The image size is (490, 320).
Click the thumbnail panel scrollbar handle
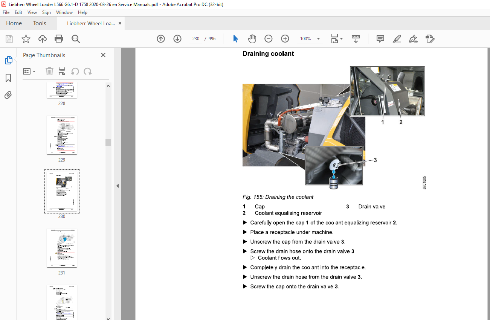108,142
